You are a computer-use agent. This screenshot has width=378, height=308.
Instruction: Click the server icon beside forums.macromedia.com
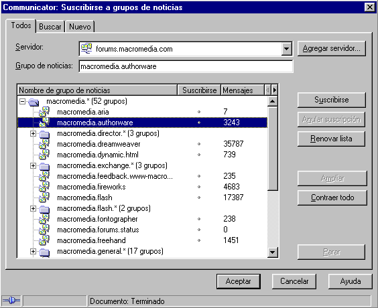(x=86, y=48)
